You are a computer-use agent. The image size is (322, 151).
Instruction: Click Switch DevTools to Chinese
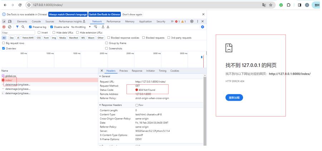[104, 14]
